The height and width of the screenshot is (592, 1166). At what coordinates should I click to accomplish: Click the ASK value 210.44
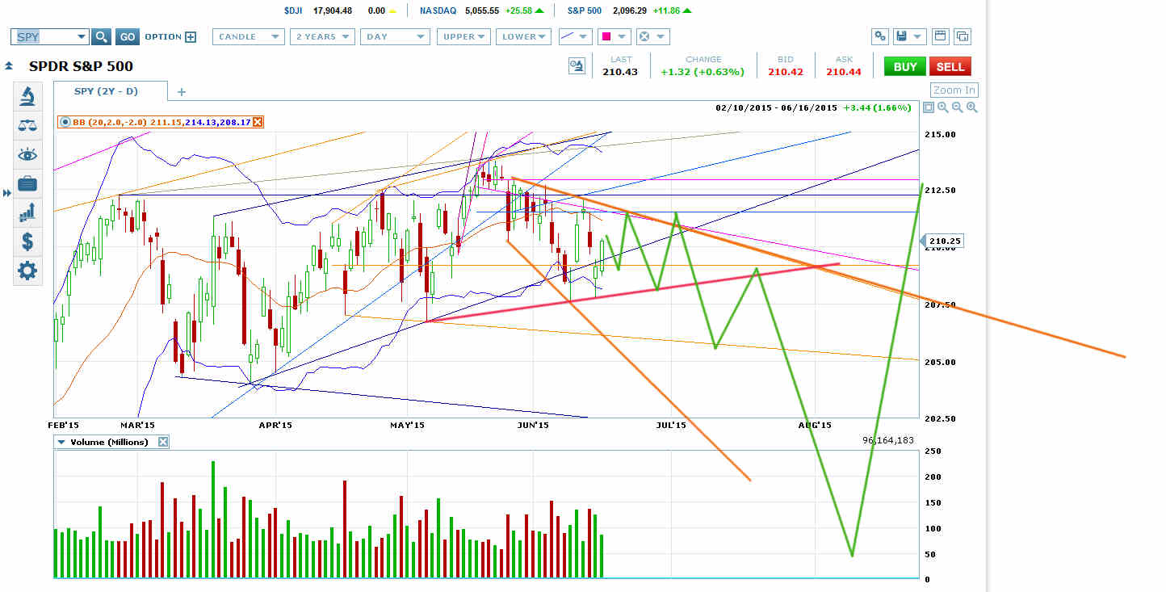tap(844, 72)
